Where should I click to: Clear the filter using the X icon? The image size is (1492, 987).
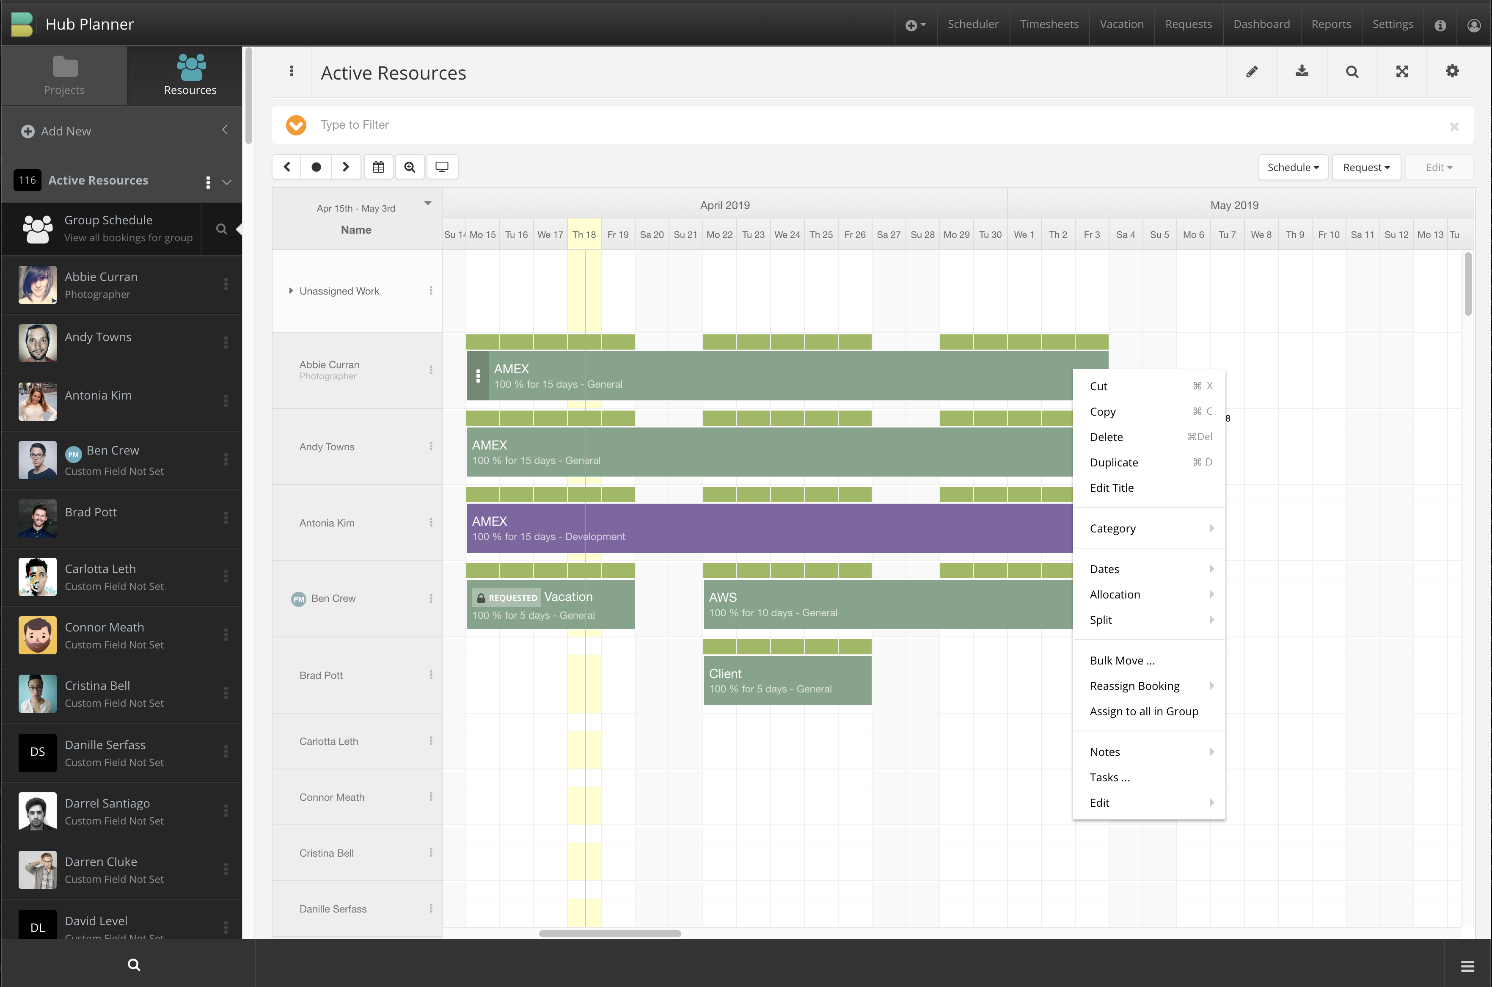pos(1454,126)
